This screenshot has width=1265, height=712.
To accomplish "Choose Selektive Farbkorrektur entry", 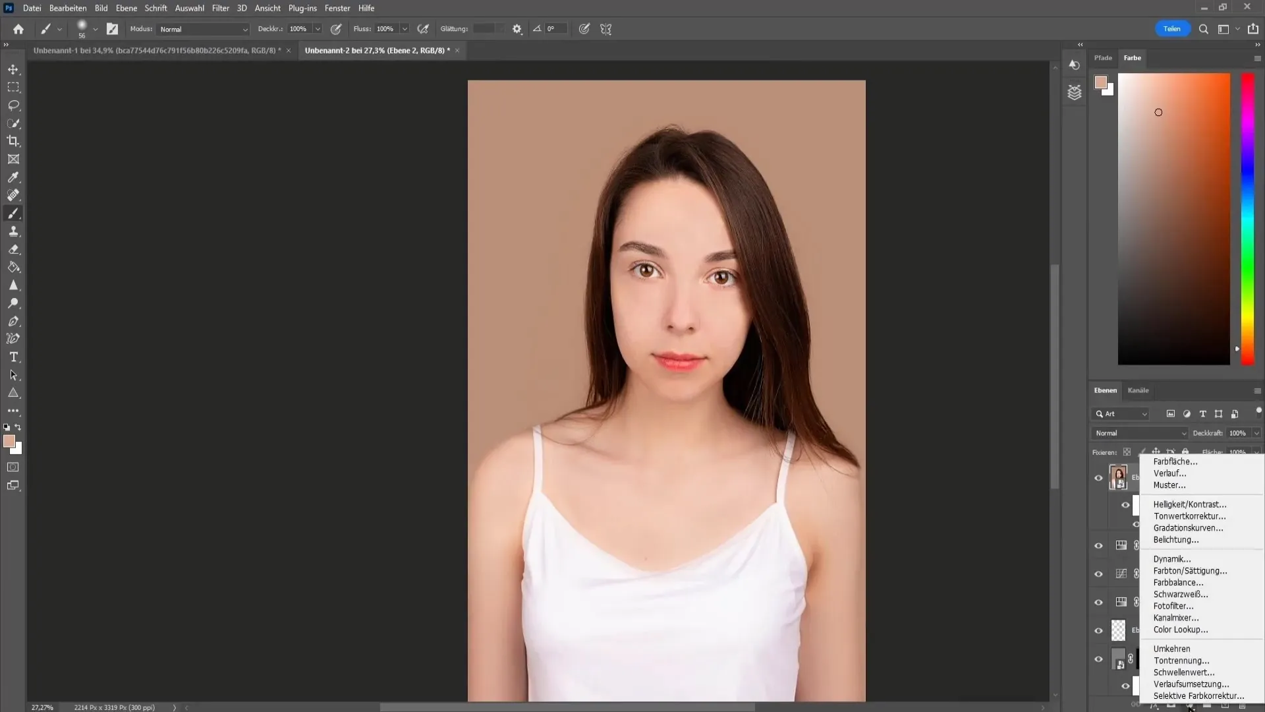I will point(1198,696).
